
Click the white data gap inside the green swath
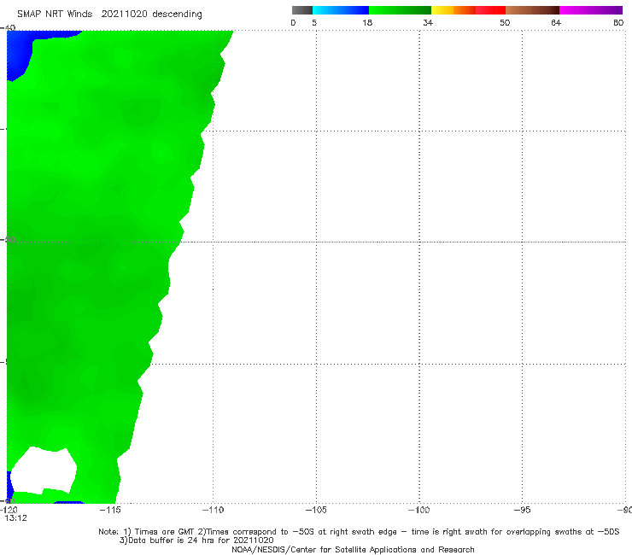point(44,470)
